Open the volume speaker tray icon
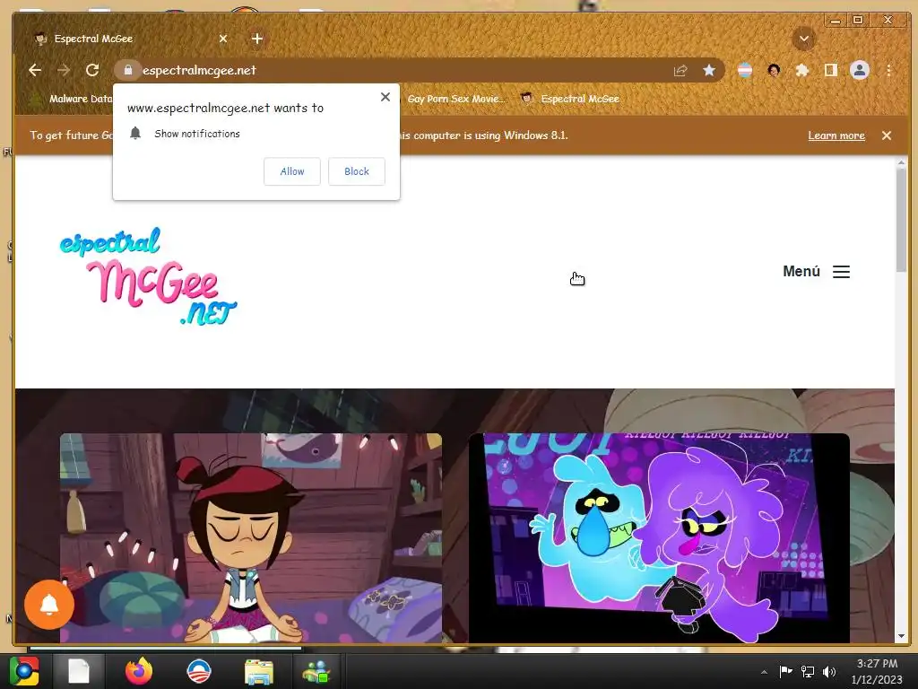This screenshot has width=918, height=689. 829,671
